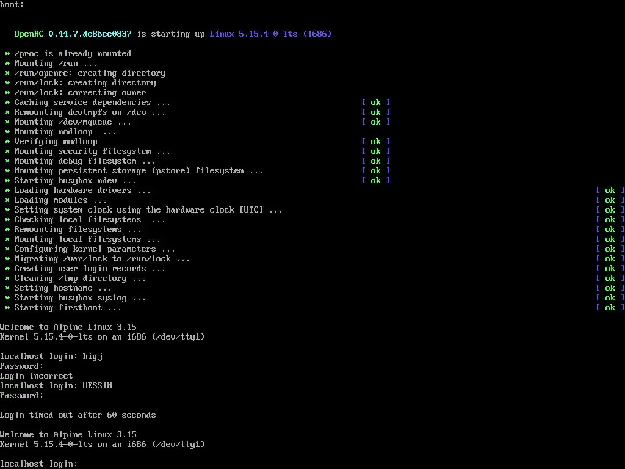Viewport: 625px width, 469px height.
Task: Click the ok status for Setting hostname
Action: pyautogui.click(x=610, y=288)
